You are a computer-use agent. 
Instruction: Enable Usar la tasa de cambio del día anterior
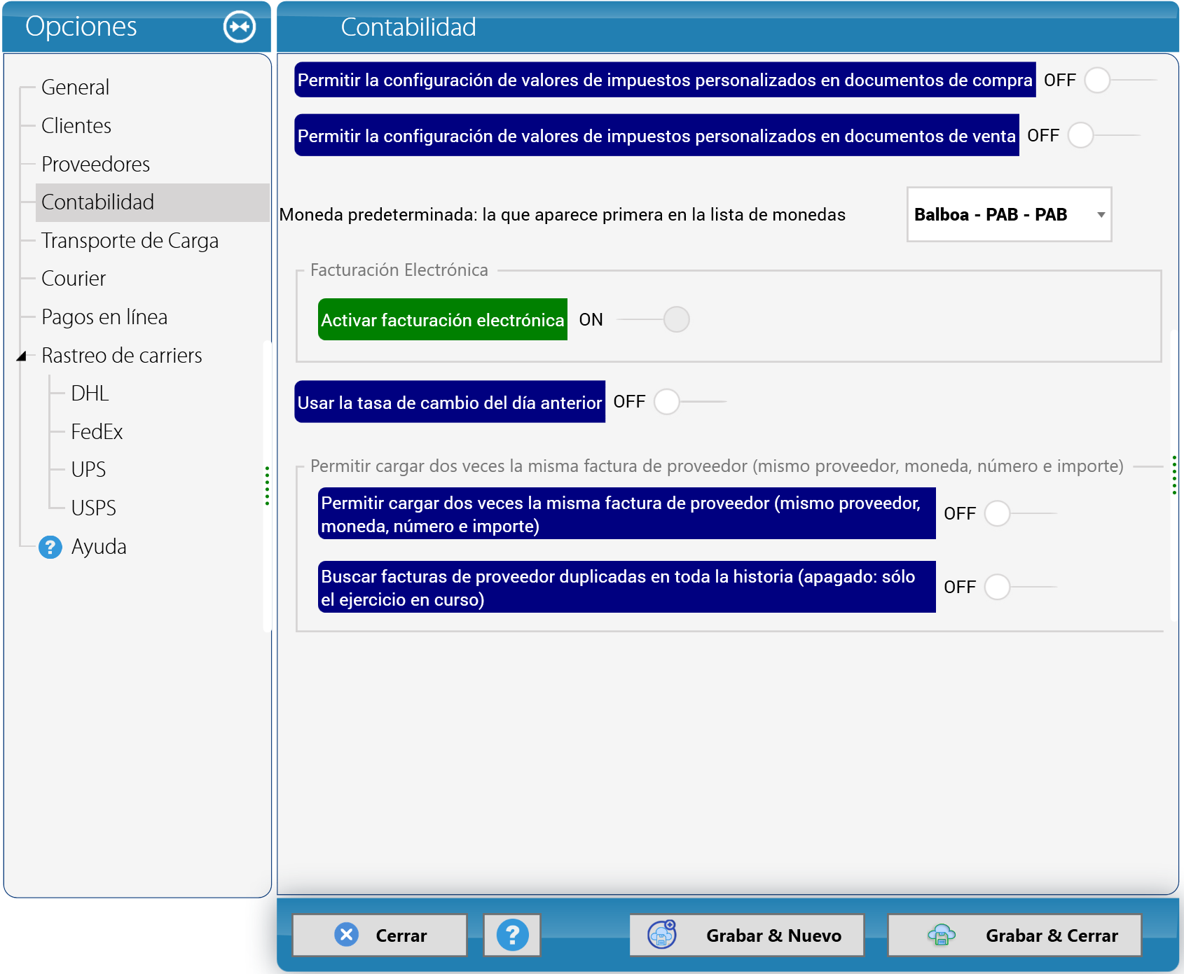point(690,402)
